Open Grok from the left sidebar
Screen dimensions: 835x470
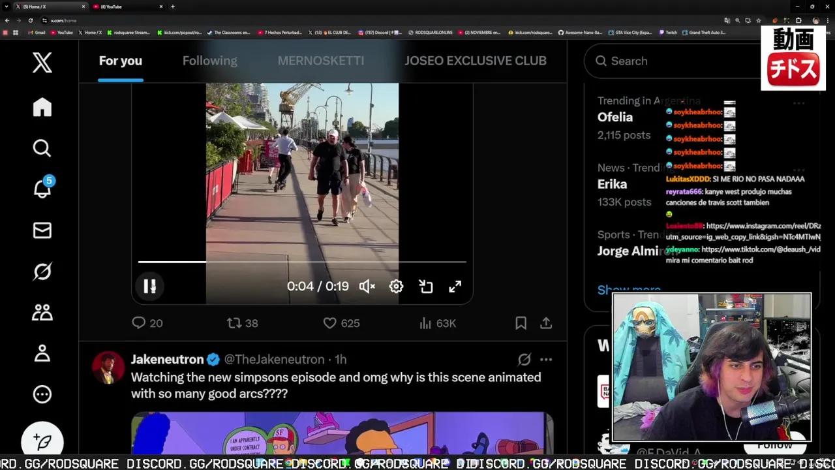(42, 272)
